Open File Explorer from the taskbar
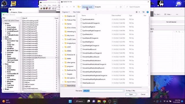Screen dimensions: 185x104 (x=99, y=101)
